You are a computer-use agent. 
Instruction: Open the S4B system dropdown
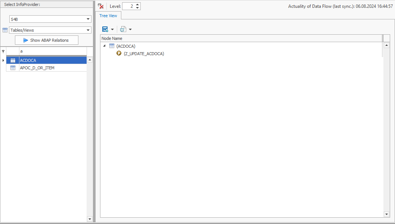[x=88, y=19]
